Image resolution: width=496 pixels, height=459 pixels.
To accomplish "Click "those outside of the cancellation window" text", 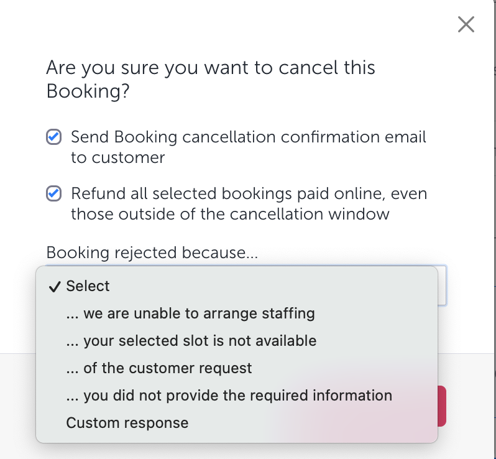I will coord(230,215).
